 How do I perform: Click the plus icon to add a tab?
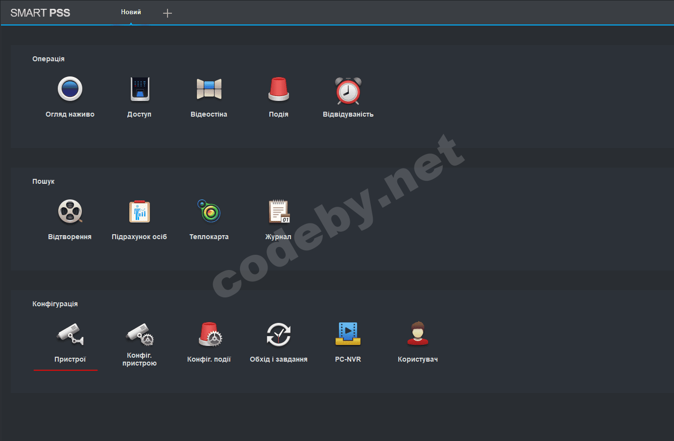[x=168, y=13]
